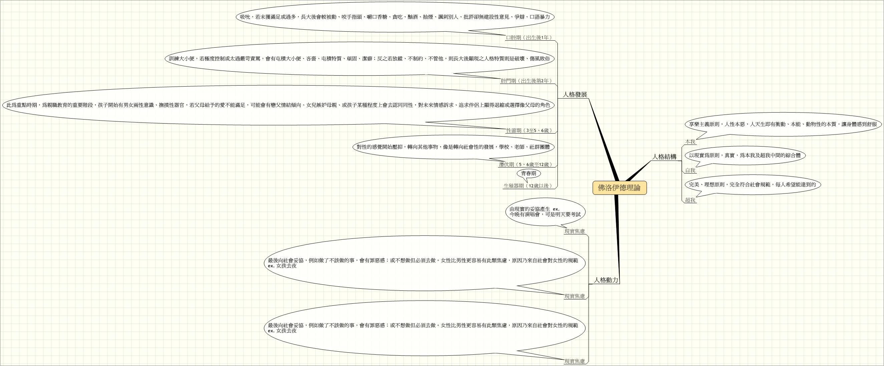This screenshot has height=366, width=884.
Task: Click the 完美、理想原則 callout bubble
Action: (752, 184)
